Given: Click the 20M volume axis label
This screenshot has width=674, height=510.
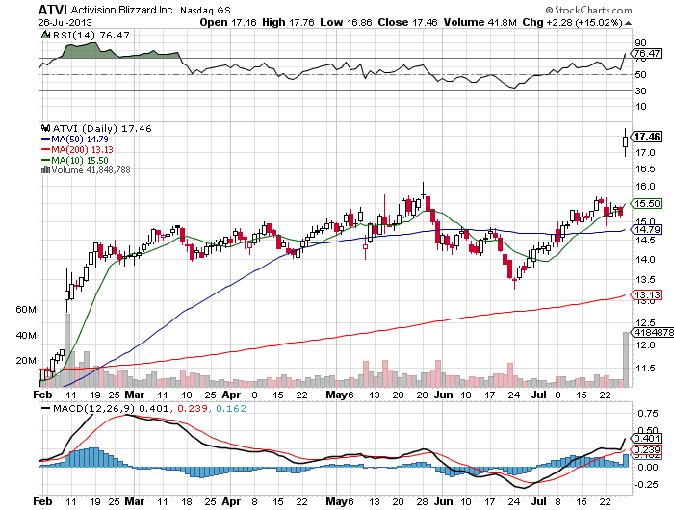Looking at the screenshot, I should point(26,361).
